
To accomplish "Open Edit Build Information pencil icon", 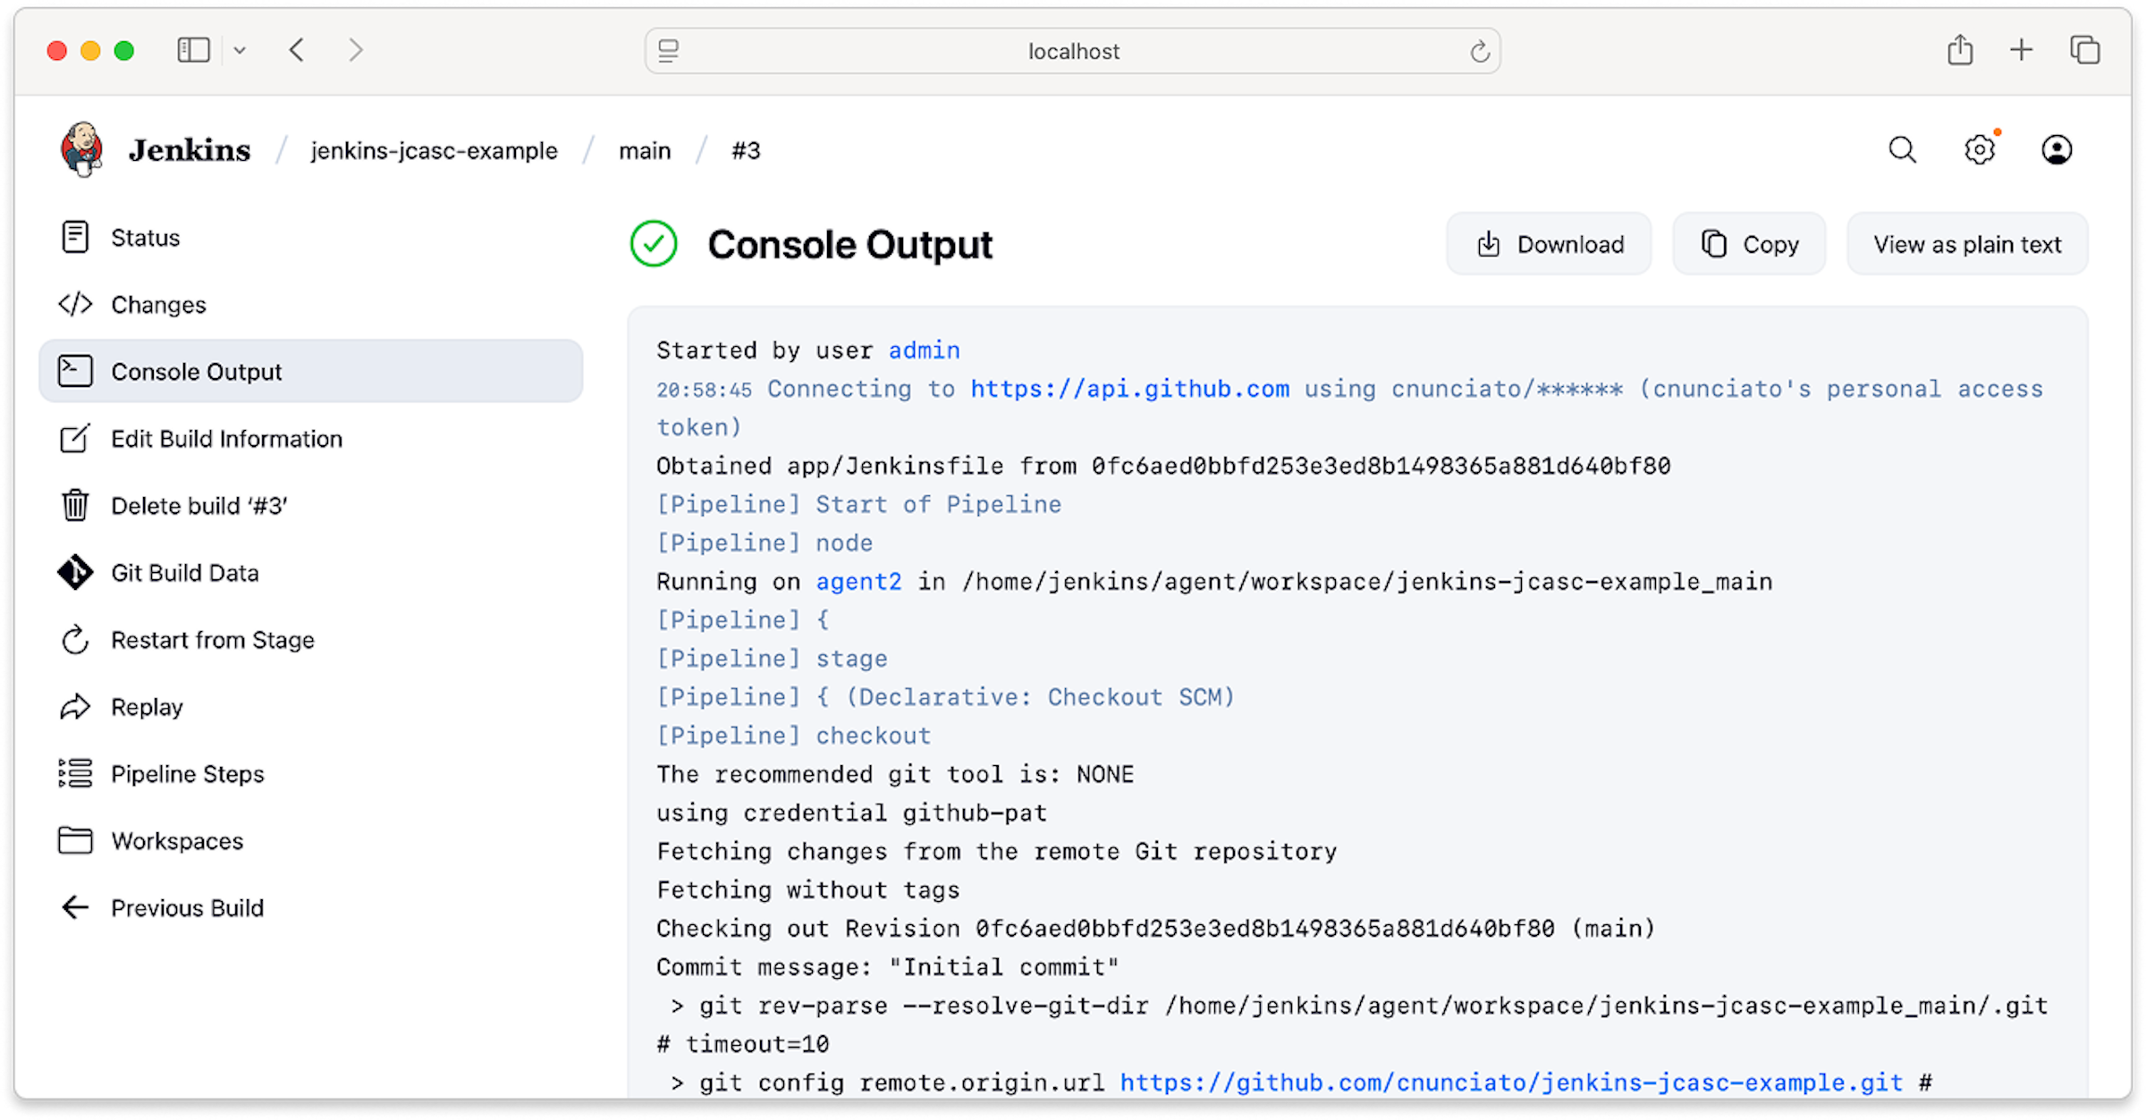I will pos(75,439).
